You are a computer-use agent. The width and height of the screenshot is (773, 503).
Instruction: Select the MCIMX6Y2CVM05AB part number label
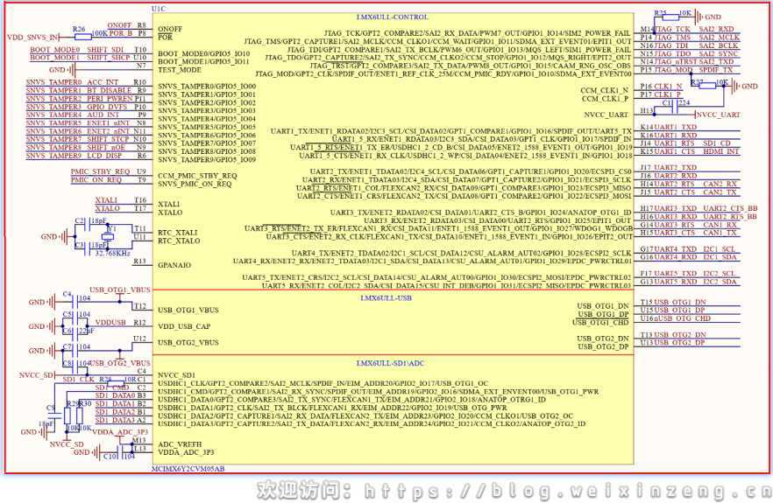coord(188,469)
